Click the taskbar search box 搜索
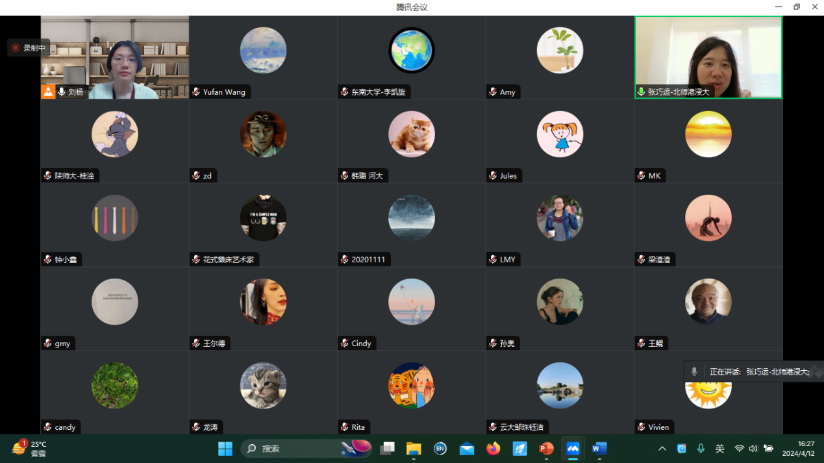Screen dimensions: 824x463 (292, 449)
